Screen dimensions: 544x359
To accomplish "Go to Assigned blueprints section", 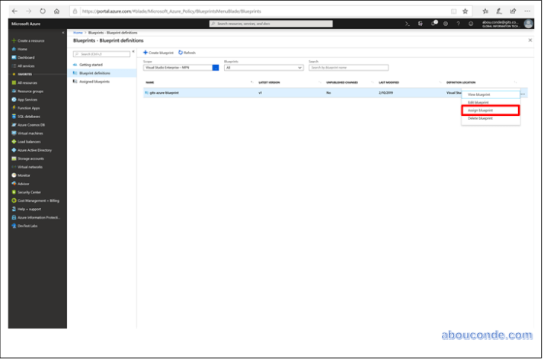I will click(x=94, y=81).
